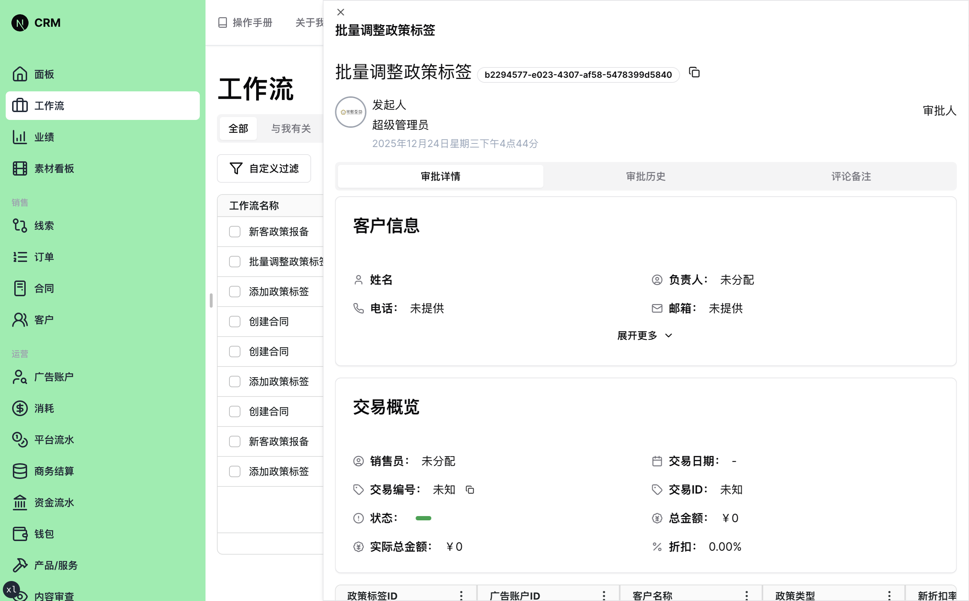Viewport: 969px width, 601px height.
Task: Select the first 创建合同 checkbox
Action: click(235, 322)
